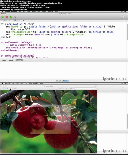Image resolution: width=128 pixels, height=155 pixels.
Task: Open the Preview application menu
Action: click(8, 84)
